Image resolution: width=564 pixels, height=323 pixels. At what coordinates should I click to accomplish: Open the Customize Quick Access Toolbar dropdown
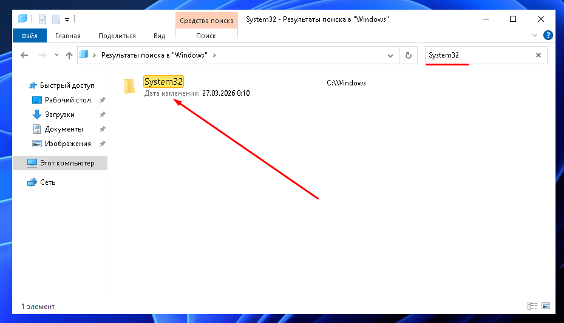(x=66, y=19)
